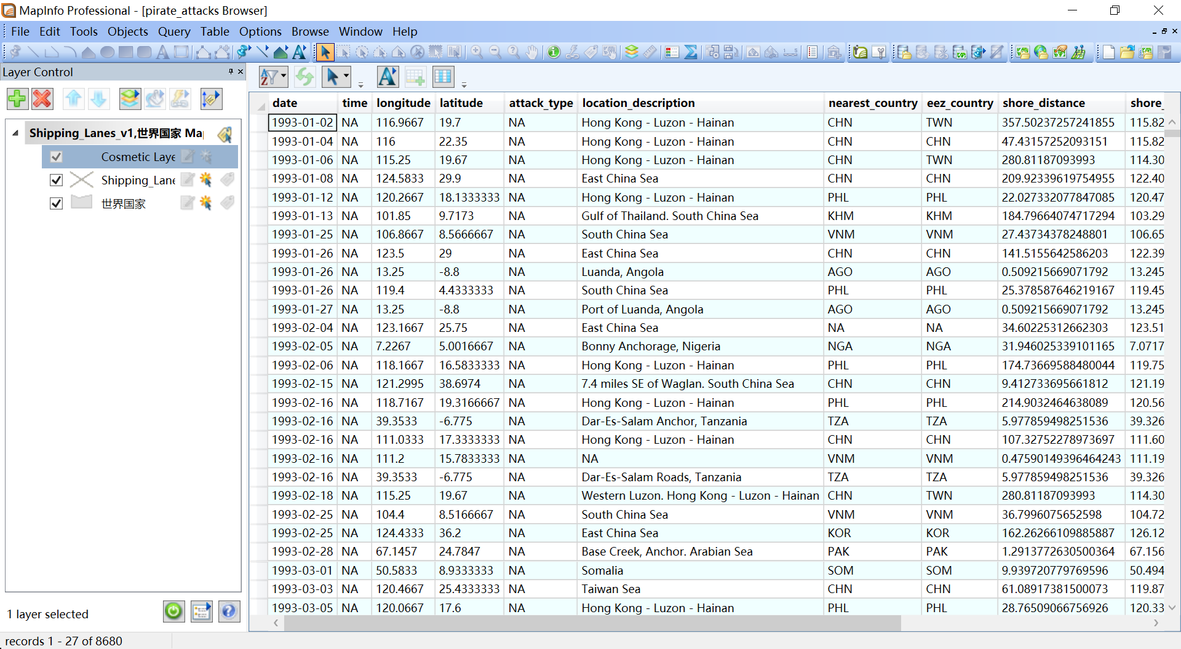
Task: Collapse the Shipping_Lanes_v1 map tree node
Action: [x=15, y=133]
